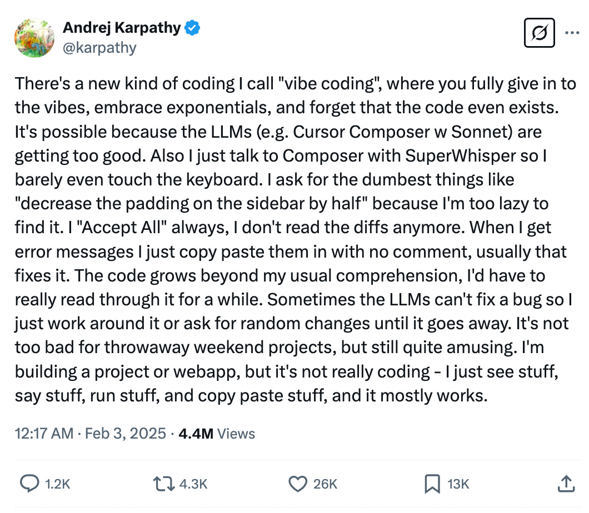The height and width of the screenshot is (513, 589).
Task: Share the tweet via the upload icon
Action: pyautogui.click(x=567, y=484)
